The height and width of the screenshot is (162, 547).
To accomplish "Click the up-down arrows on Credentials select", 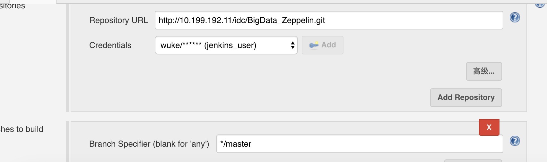I will (292, 45).
